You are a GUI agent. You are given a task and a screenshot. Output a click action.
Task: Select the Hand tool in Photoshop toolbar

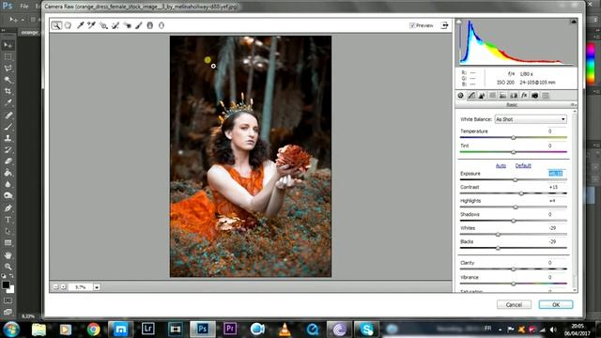tap(8, 254)
